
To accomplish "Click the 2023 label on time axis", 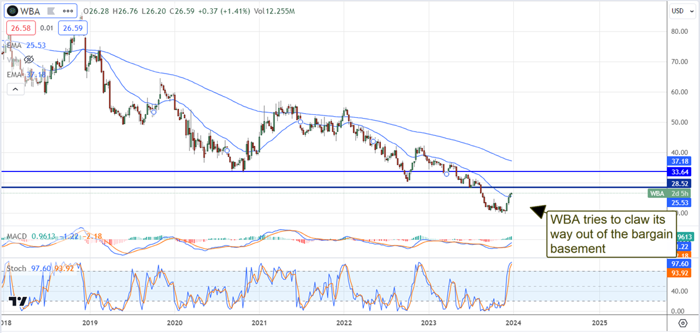I will pyautogui.click(x=429, y=322).
